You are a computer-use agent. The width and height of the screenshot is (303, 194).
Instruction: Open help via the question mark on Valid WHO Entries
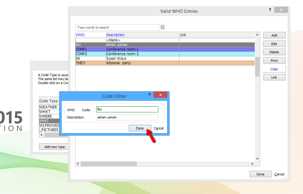[x=270, y=10]
